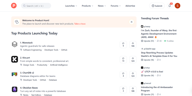192x96 pixels.
Task: Follow the Take a tour link
Action: pyautogui.click(x=80, y=24)
